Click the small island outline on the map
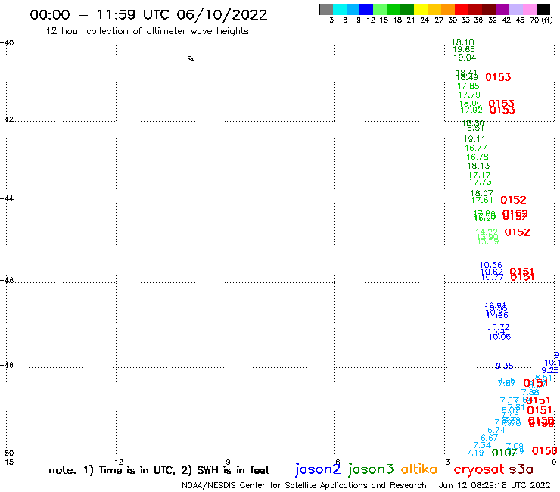The image size is (560, 492). click(191, 58)
